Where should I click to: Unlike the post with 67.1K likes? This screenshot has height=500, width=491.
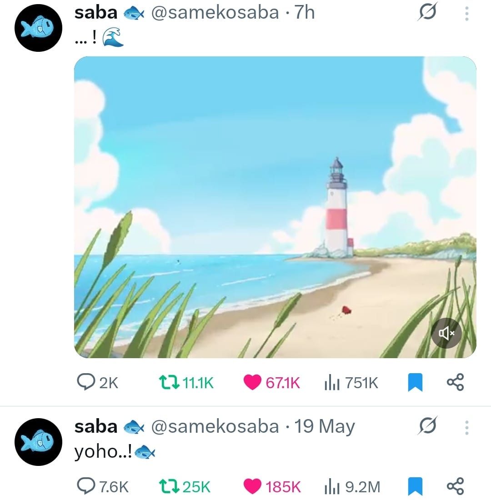pyautogui.click(x=271, y=382)
